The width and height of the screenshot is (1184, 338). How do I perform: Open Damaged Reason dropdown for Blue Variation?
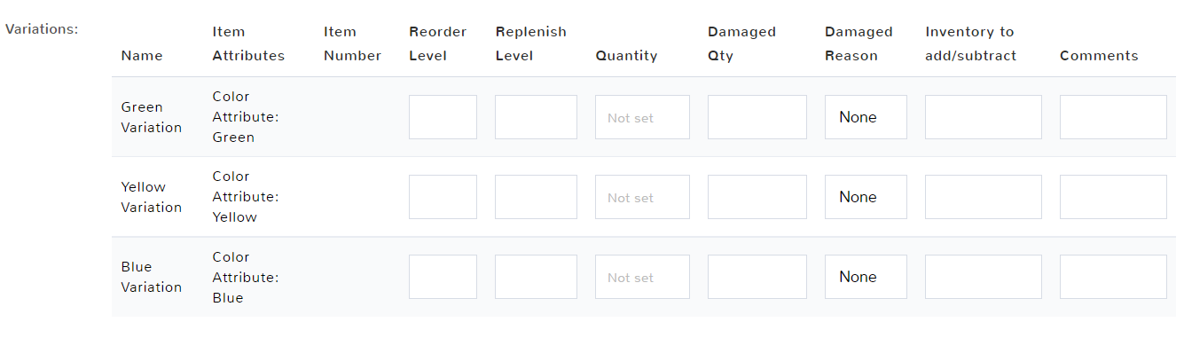click(866, 277)
